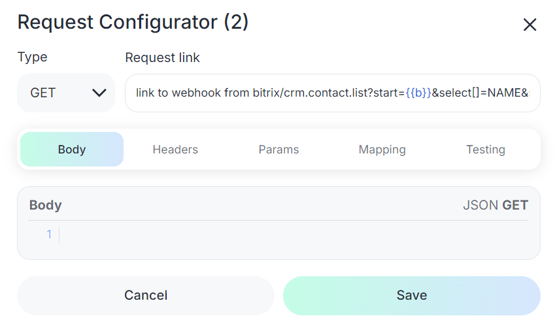The height and width of the screenshot is (333, 555).
Task: Click the {{b}} variable in the link
Action: [418, 93]
